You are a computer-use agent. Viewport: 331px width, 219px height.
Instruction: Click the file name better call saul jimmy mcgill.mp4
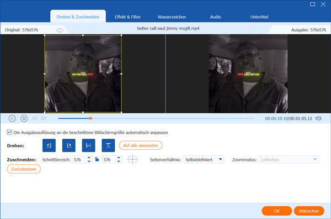click(x=168, y=28)
